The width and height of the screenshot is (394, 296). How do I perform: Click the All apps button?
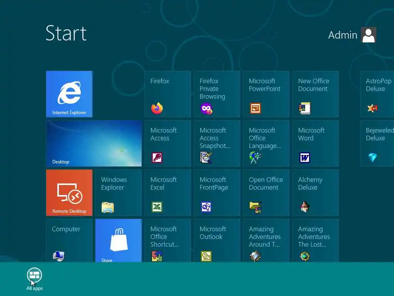click(x=34, y=279)
